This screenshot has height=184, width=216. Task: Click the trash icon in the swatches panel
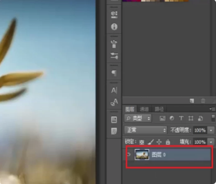[x=203, y=101]
